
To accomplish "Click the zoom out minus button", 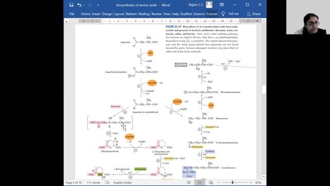I will [x=219, y=182].
